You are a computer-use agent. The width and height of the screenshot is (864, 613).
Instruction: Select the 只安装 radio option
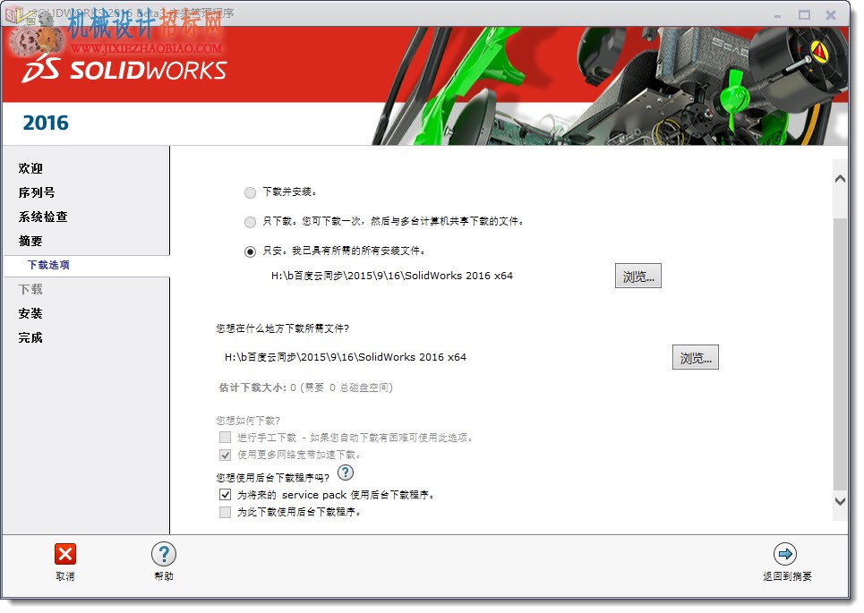coord(250,251)
